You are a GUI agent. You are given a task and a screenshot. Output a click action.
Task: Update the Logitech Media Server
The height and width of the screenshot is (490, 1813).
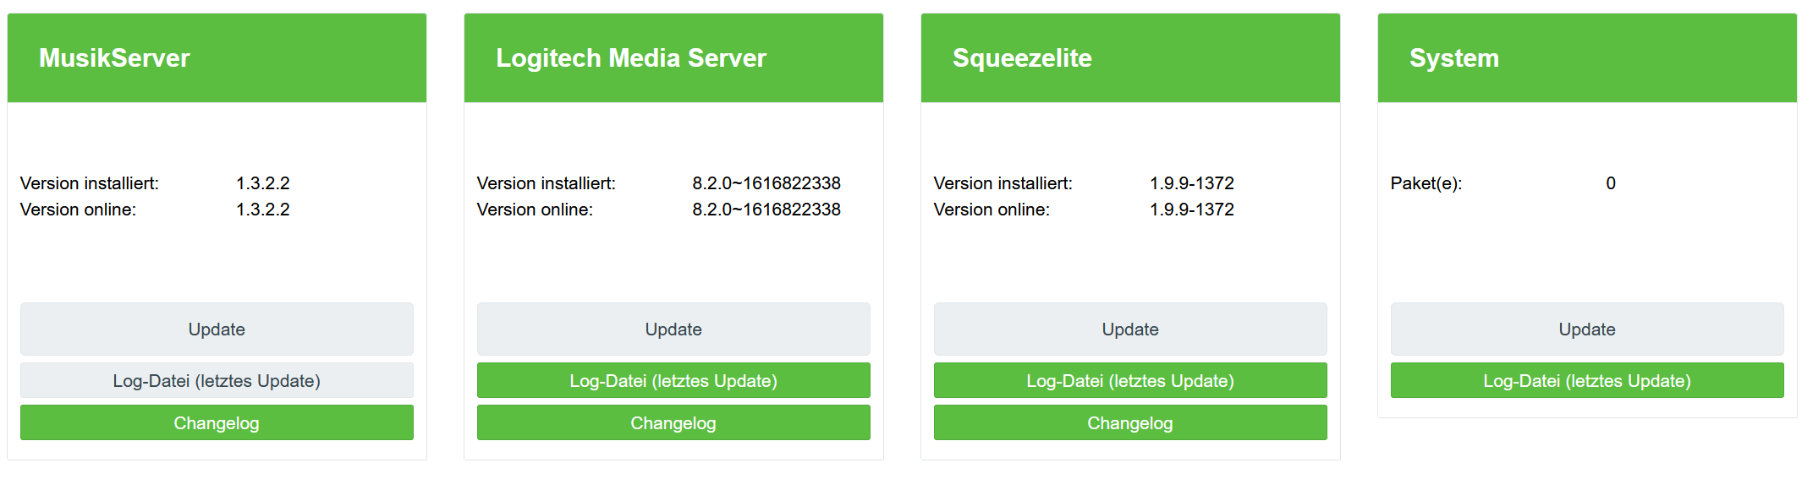(673, 329)
